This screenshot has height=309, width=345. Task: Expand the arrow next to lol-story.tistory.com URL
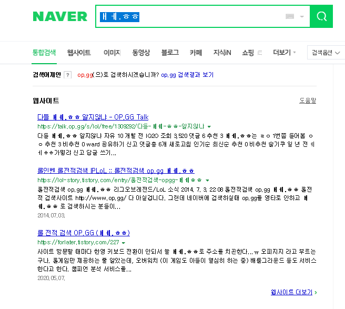point(207,181)
